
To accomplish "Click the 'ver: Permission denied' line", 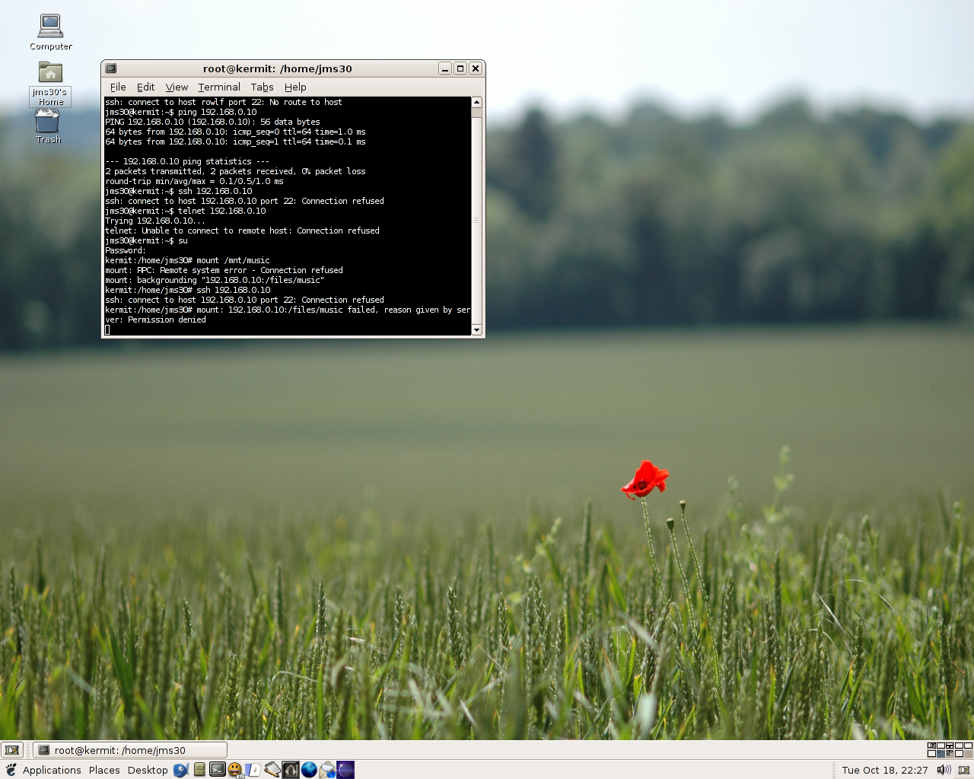I will click(155, 320).
